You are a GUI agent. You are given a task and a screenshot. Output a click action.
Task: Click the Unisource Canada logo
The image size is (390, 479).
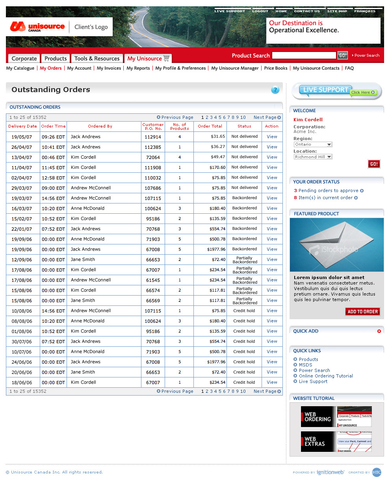(37, 27)
